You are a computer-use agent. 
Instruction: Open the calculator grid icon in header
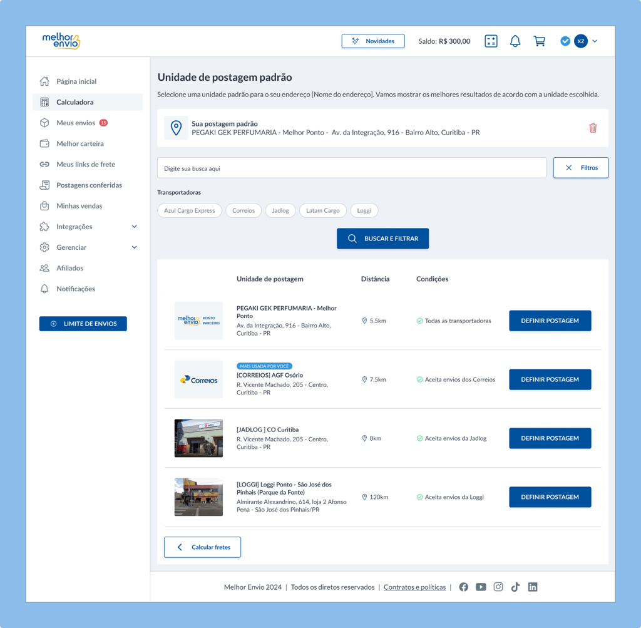tap(491, 41)
